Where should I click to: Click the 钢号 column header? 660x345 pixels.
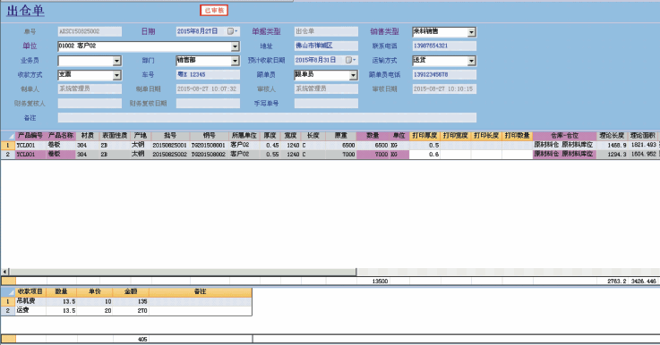point(210,136)
